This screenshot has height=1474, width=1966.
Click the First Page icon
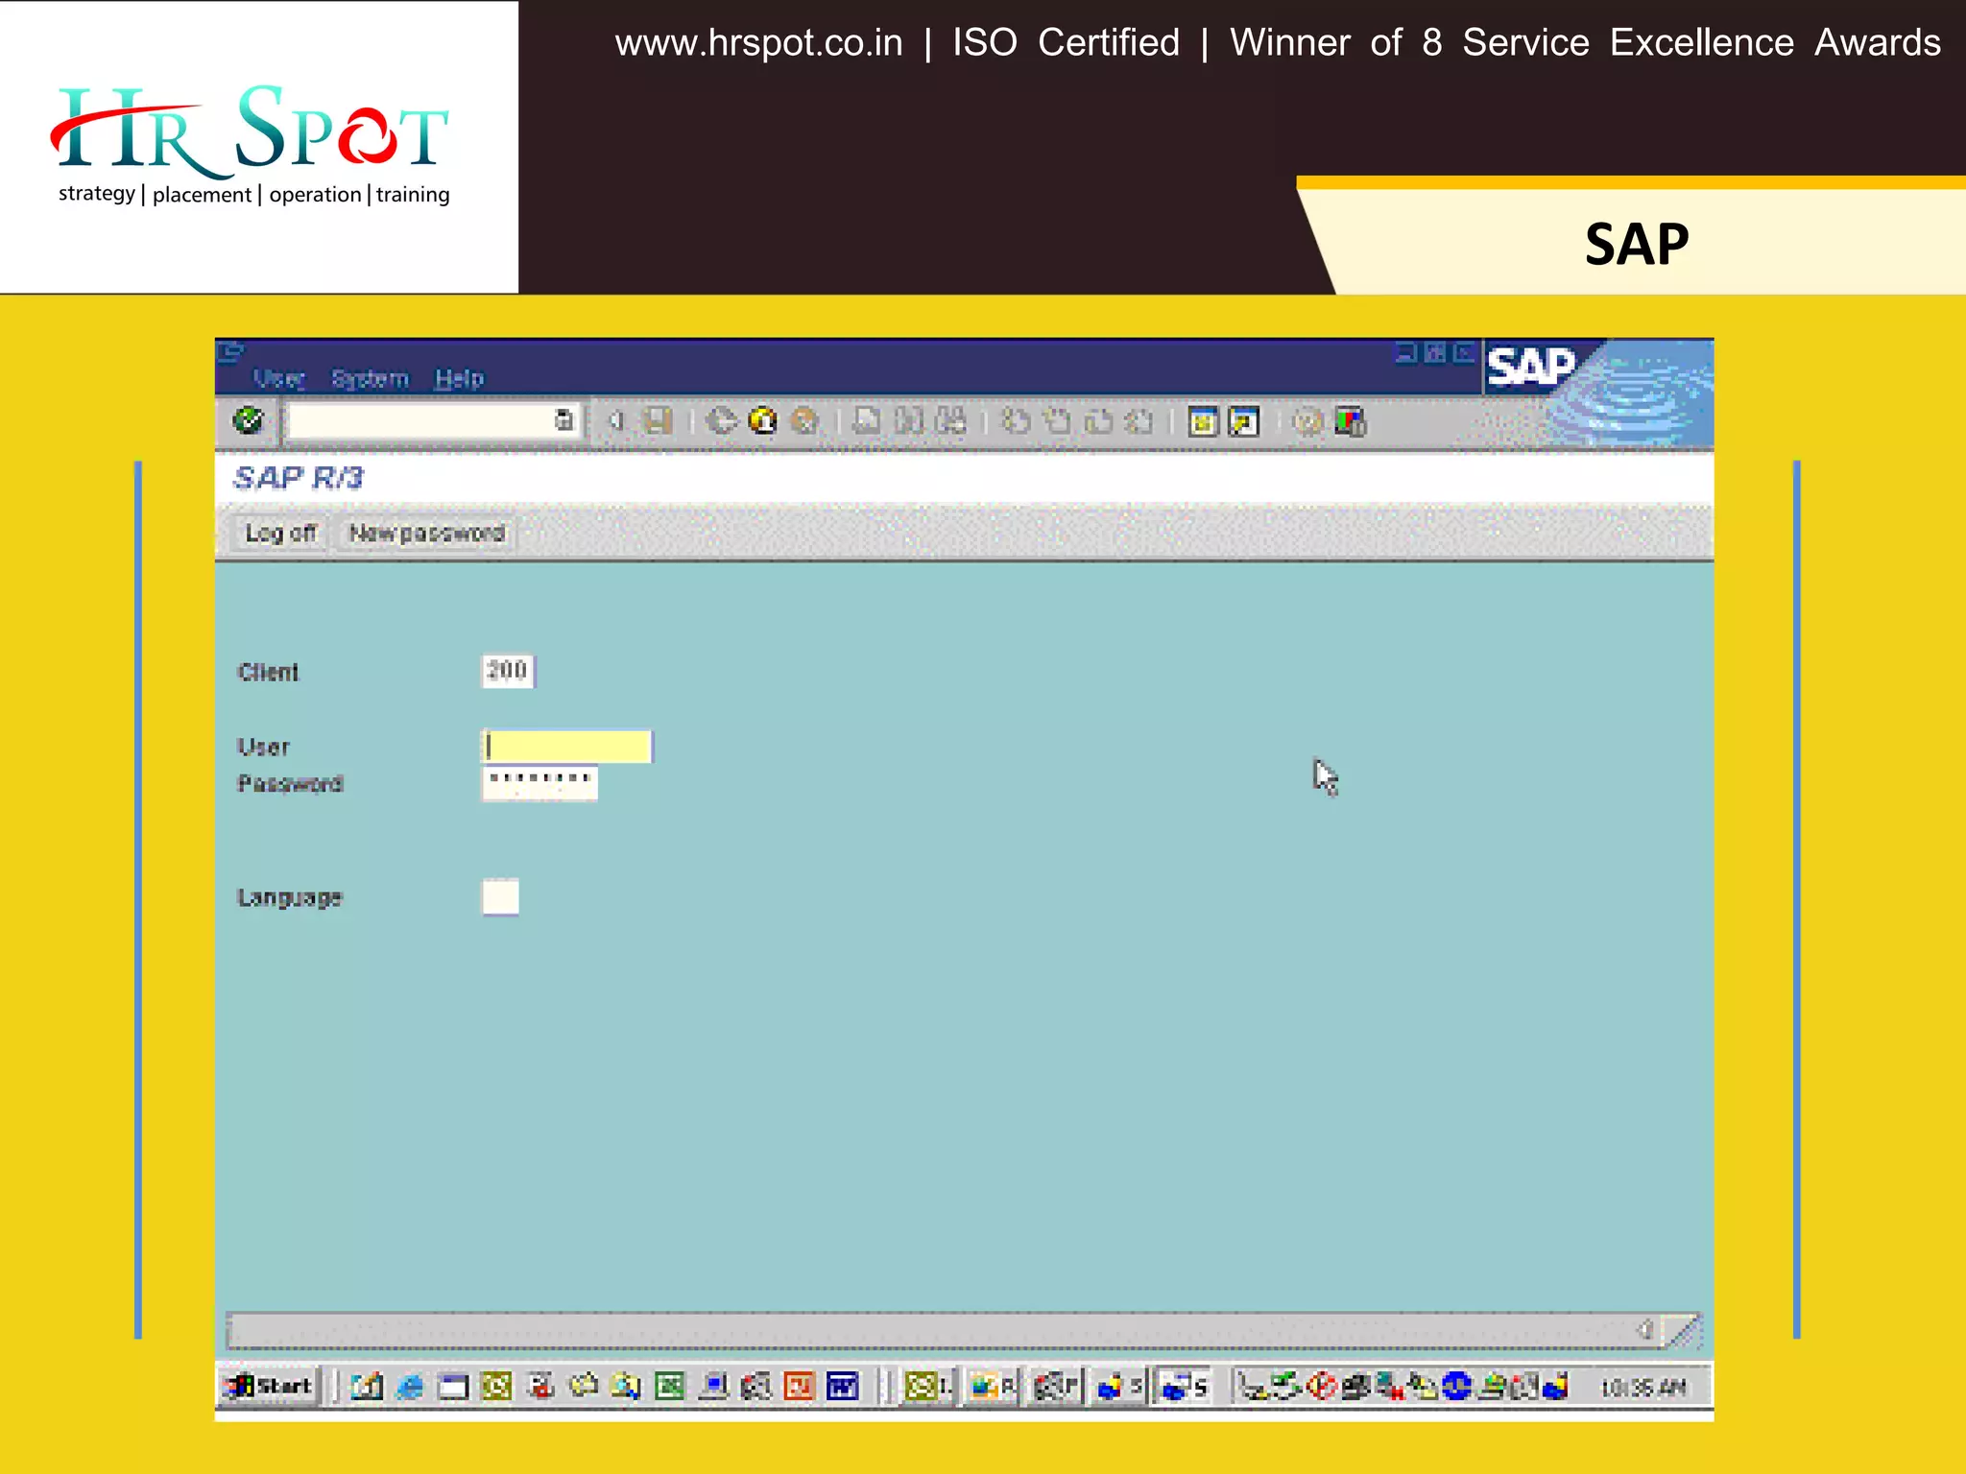point(1015,420)
